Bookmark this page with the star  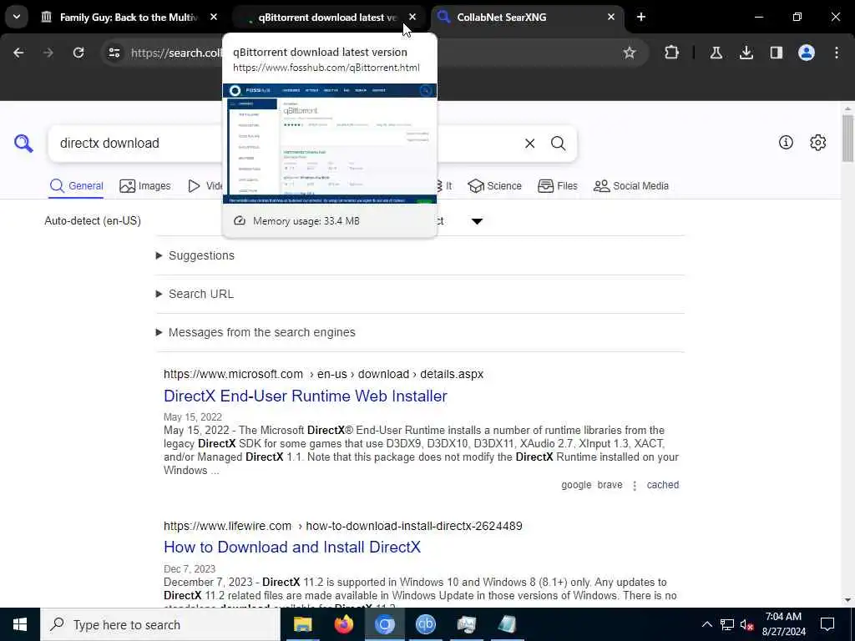click(x=630, y=53)
